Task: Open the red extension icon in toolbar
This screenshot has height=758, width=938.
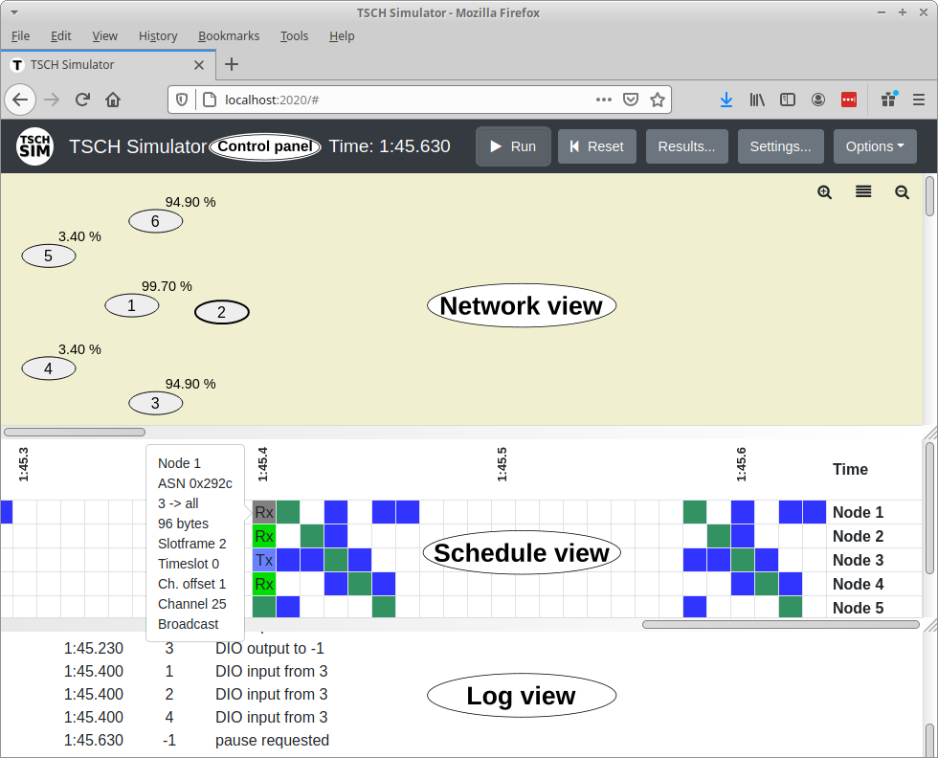Action: pos(848,100)
